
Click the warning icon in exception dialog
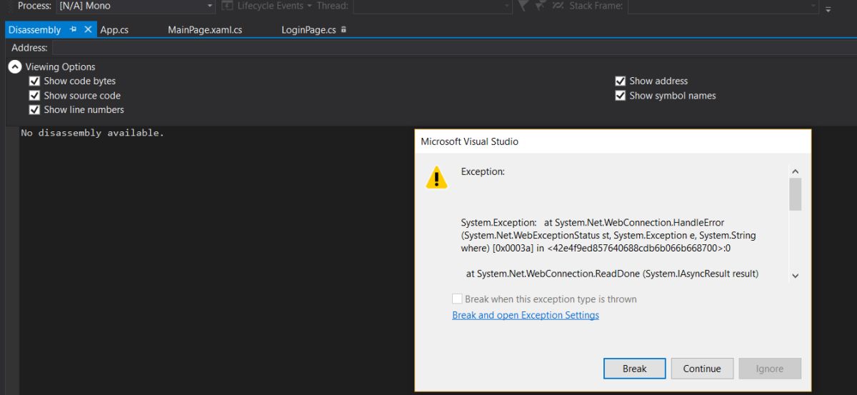(436, 178)
